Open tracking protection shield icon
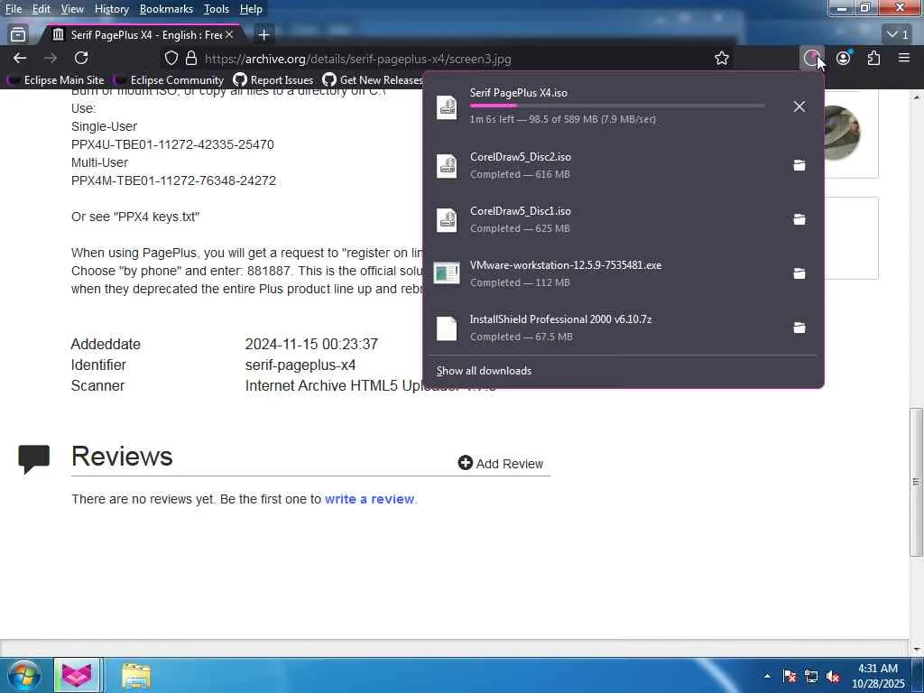The height and width of the screenshot is (693, 924). pos(171,59)
